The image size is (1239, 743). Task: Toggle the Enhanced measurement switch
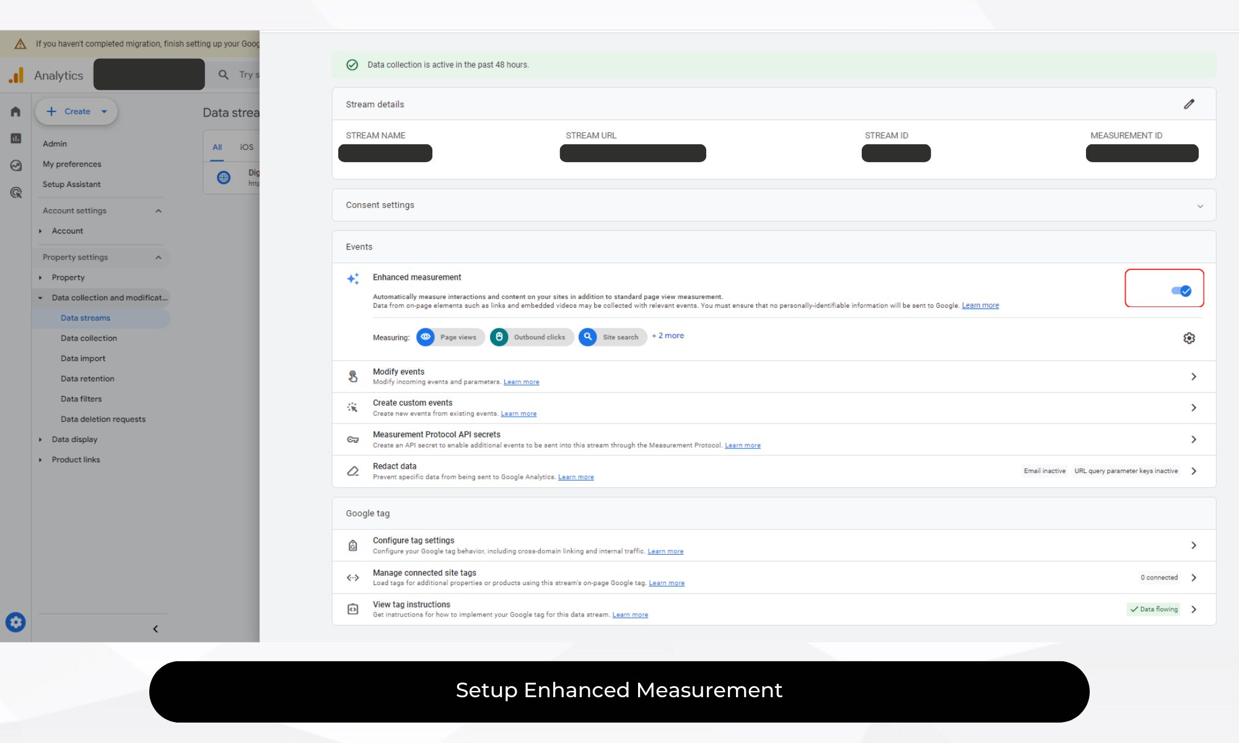click(x=1181, y=291)
